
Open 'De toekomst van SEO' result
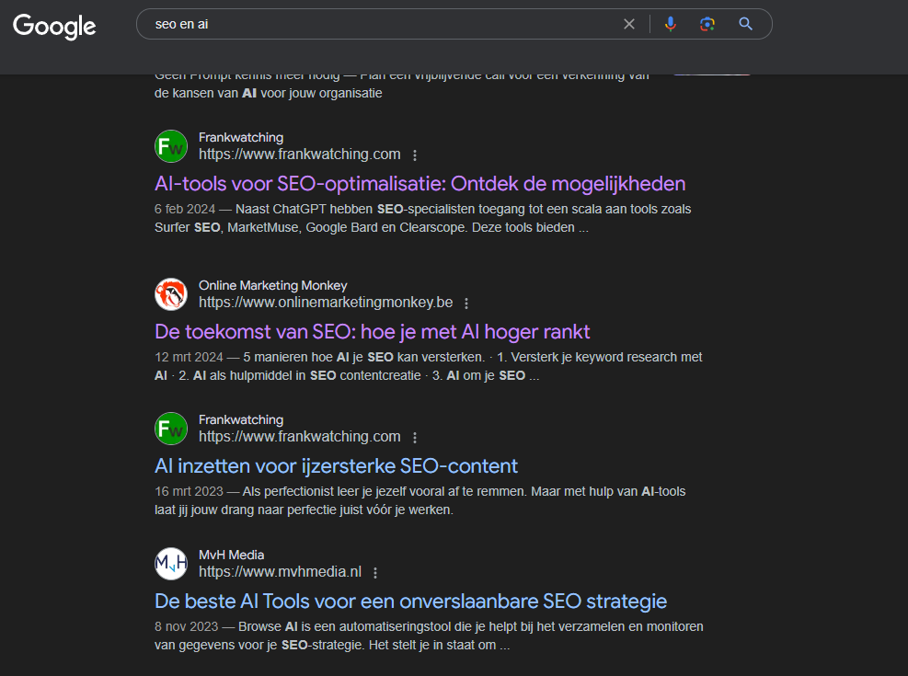(372, 331)
